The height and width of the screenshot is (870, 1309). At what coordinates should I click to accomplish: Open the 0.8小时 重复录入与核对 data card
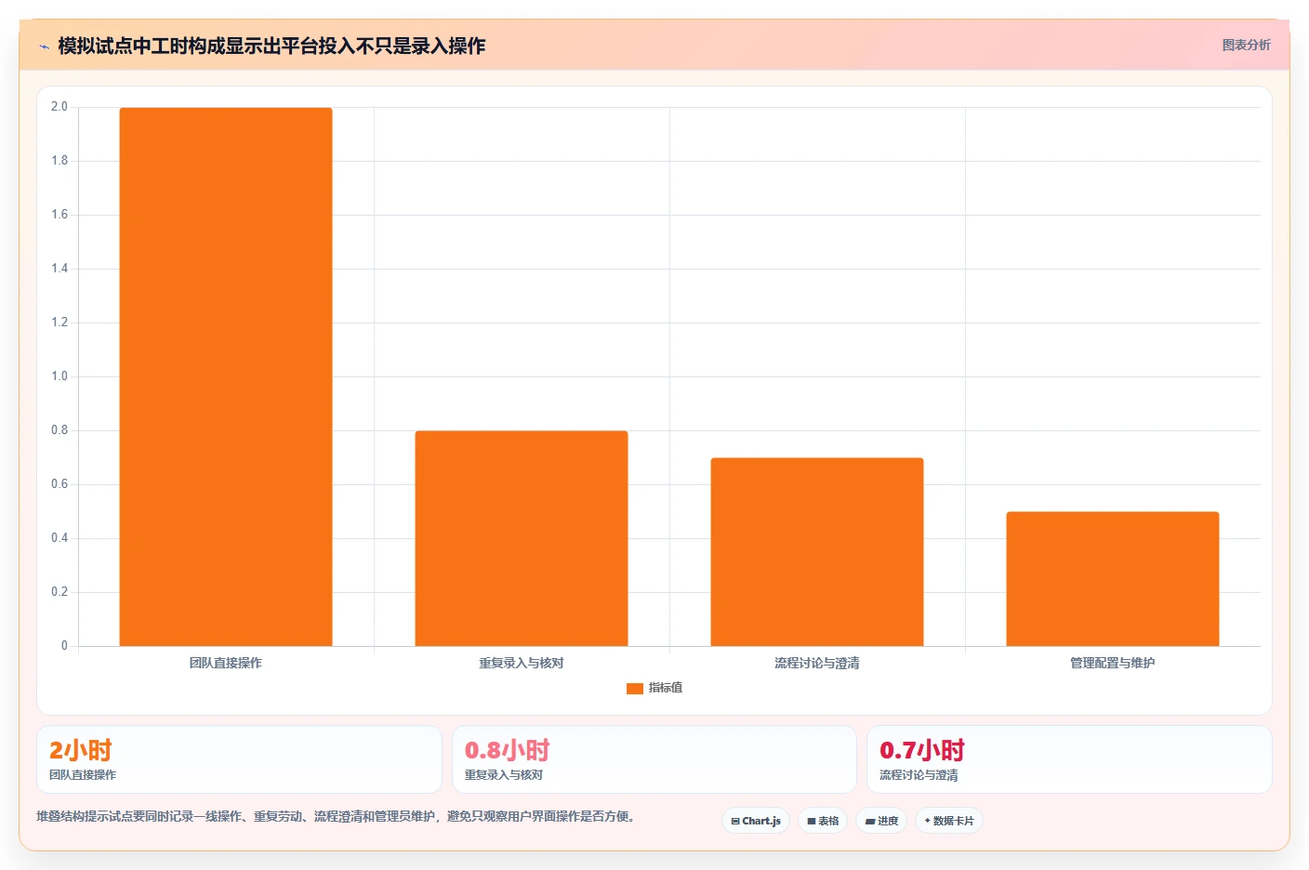pos(654,759)
